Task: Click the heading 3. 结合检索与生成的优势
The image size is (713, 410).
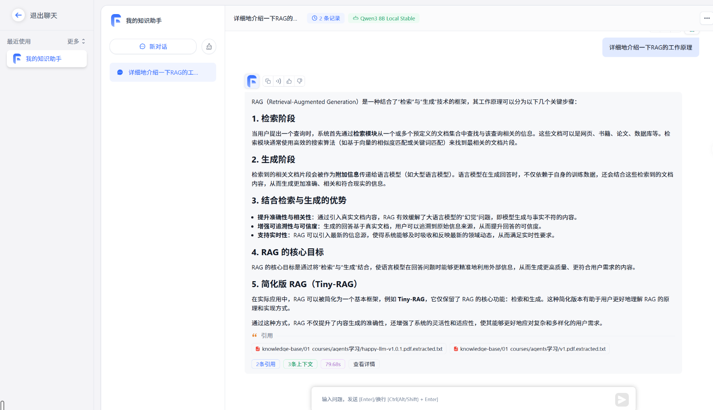Action: click(x=299, y=201)
